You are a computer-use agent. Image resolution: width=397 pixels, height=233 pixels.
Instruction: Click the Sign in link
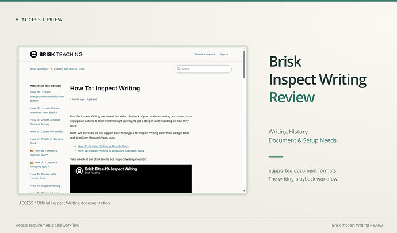coord(224,54)
